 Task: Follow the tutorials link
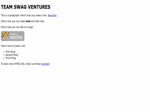tap(45, 64)
